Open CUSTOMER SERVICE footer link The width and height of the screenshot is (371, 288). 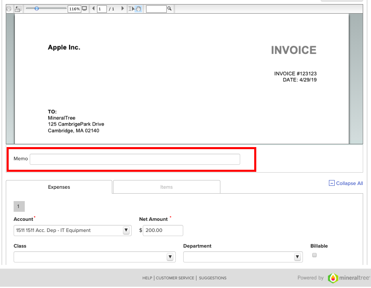[x=175, y=278]
